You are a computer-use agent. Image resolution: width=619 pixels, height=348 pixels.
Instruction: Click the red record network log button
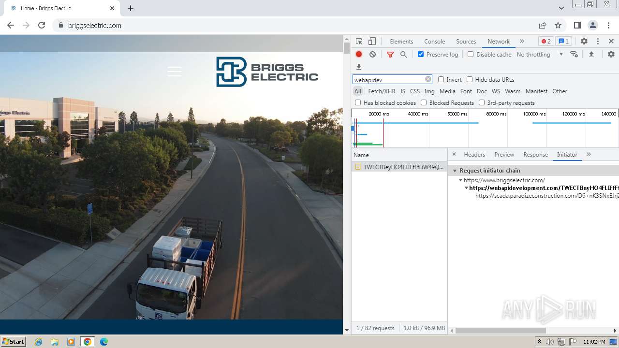pyautogui.click(x=359, y=55)
